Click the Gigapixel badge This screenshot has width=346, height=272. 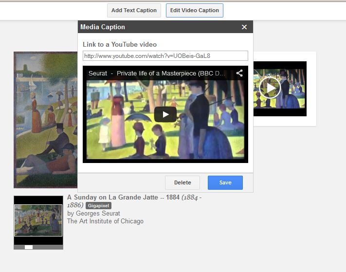98,206
